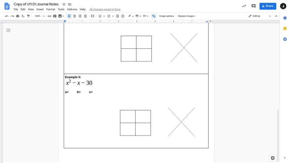
Task: Click the document title 'Copy of U11 D1 Journal Notes'
Action: point(36,4)
